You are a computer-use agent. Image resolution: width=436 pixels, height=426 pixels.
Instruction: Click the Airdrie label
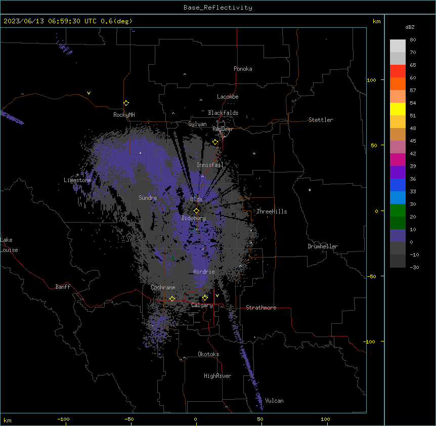(x=204, y=272)
